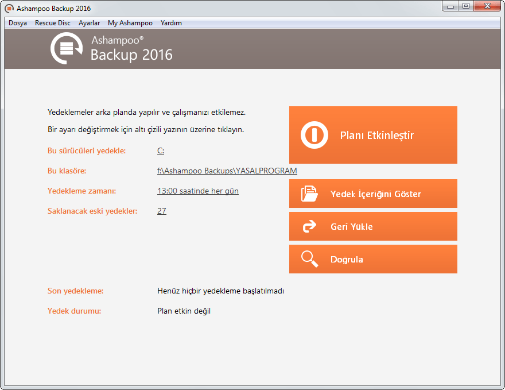505x390 pixels.
Task: Click the app icon in the title bar
Action: (x=9, y=9)
